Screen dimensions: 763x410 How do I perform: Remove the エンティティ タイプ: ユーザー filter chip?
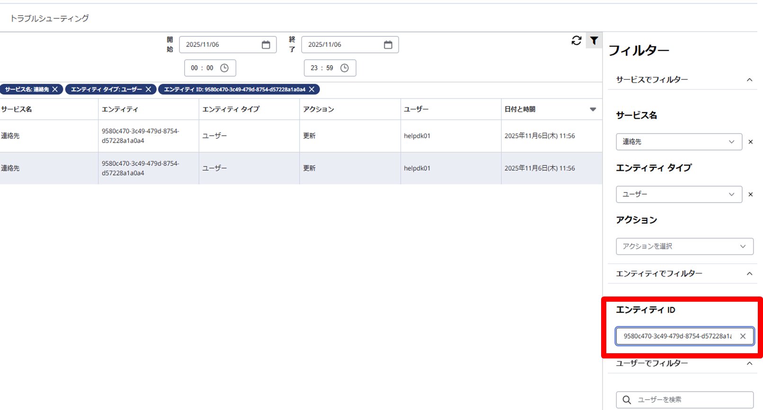149,89
